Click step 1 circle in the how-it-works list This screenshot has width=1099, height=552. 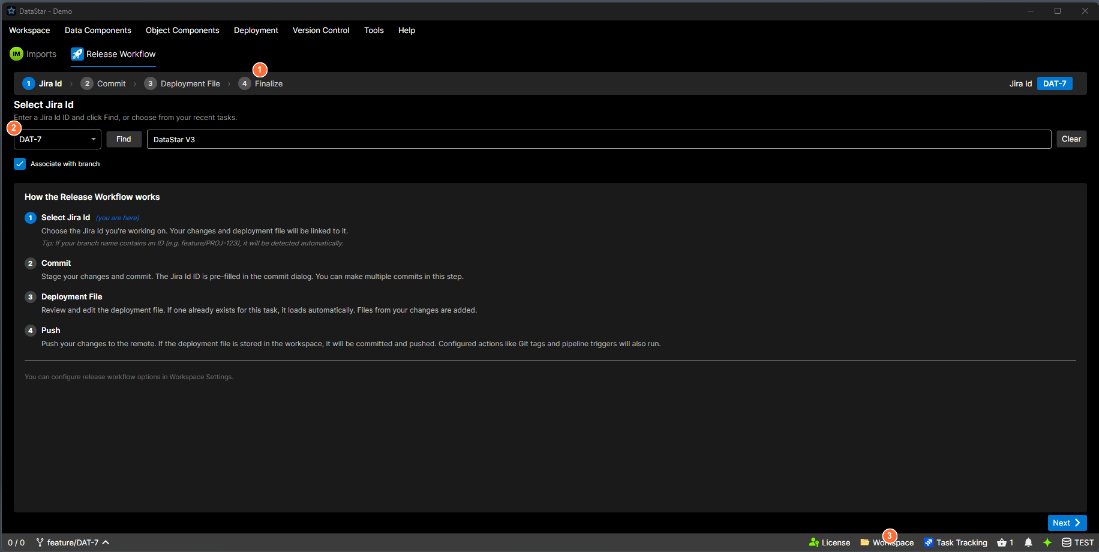31,218
